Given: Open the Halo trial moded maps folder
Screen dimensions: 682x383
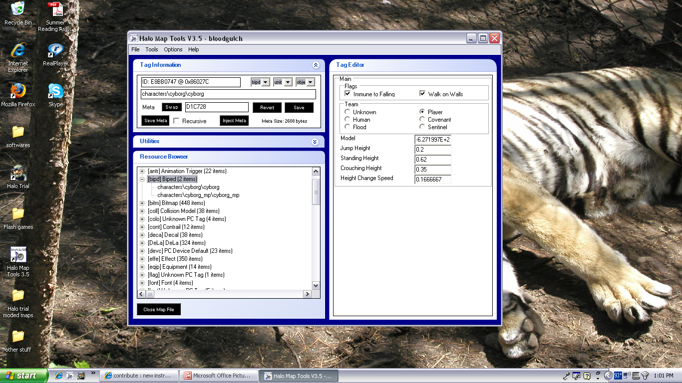Looking at the screenshot, I should pyautogui.click(x=18, y=303).
